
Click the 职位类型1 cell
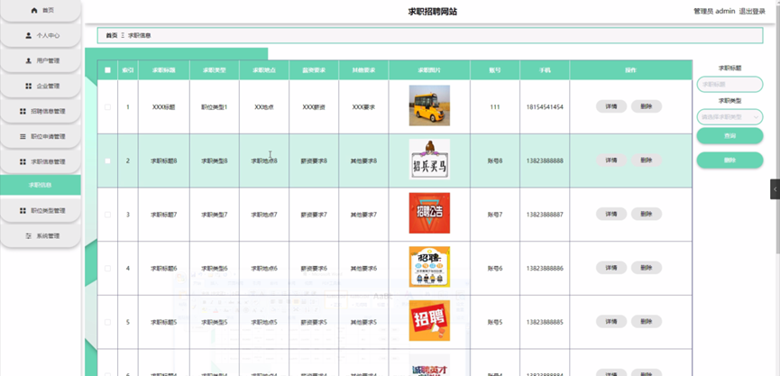pyautogui.click(x=215, y=107)
